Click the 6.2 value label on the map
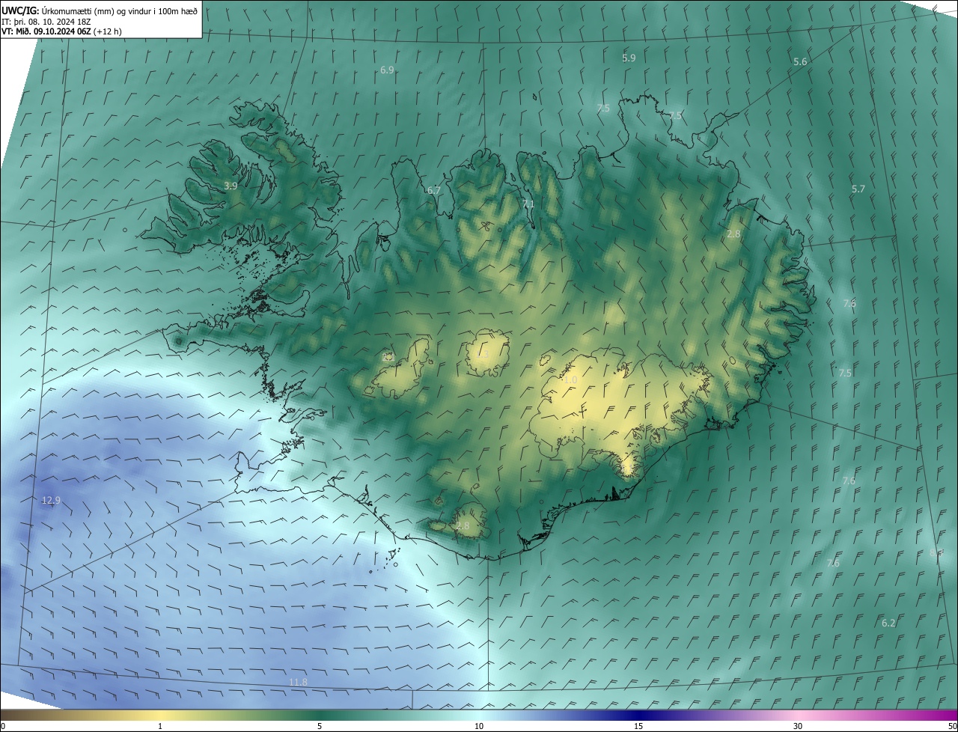Viewport: 958px width, 732px height. coord(888,623)
